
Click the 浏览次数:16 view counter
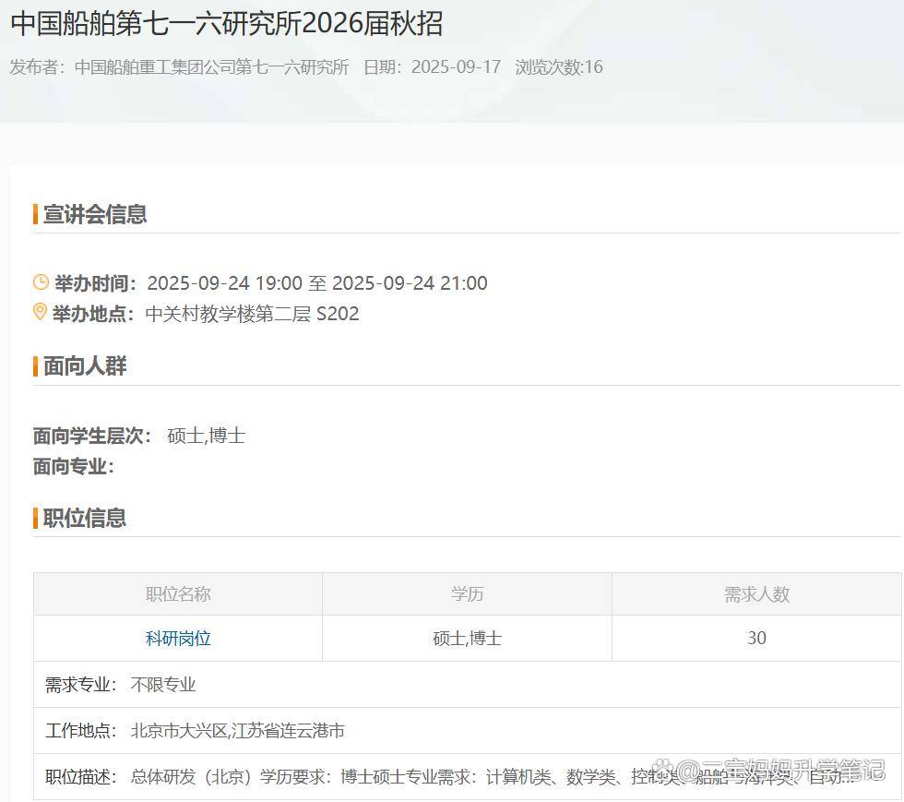559,66
